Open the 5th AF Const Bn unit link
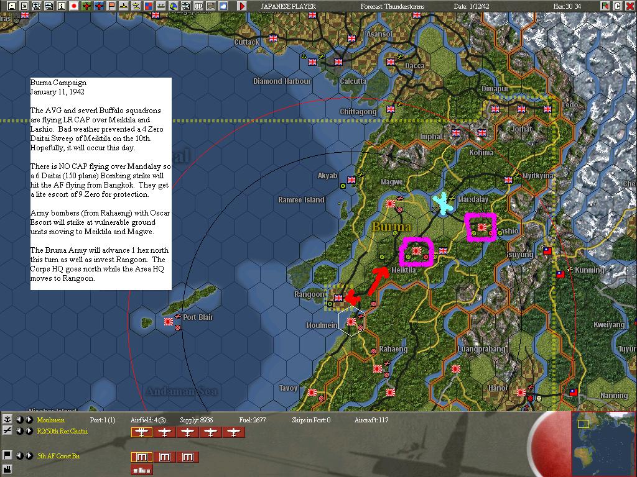Viewport: 637px width, 477px height. [x=58, y=456]
